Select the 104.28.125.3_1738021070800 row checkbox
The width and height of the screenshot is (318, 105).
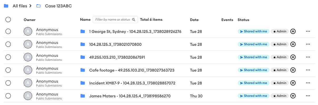[x=8, y=44]
